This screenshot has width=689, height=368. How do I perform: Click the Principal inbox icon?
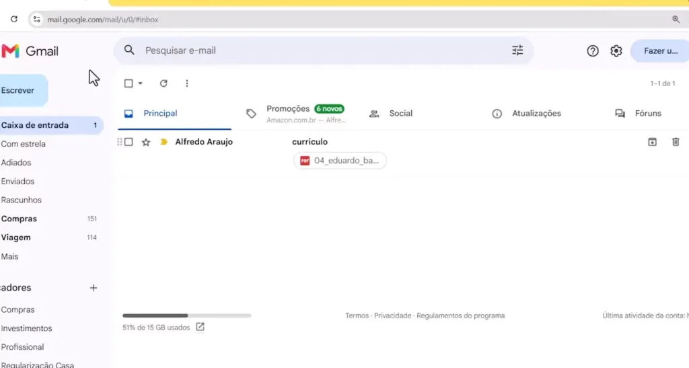point(129,114)
